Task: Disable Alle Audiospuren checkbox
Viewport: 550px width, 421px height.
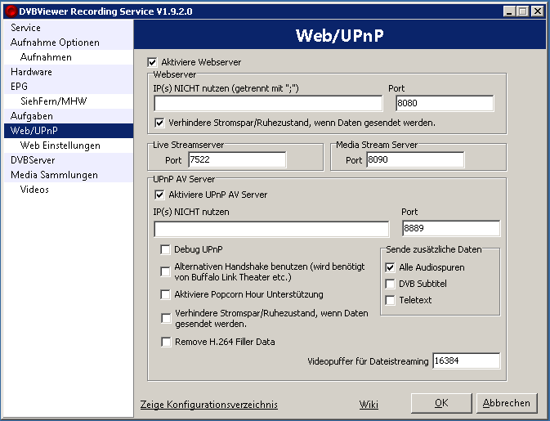Action: pyautogui.click(x=390, y=267)
